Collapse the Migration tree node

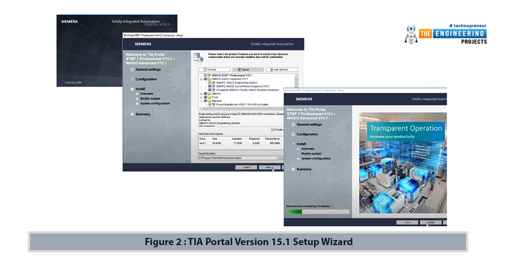click(202, 101)
